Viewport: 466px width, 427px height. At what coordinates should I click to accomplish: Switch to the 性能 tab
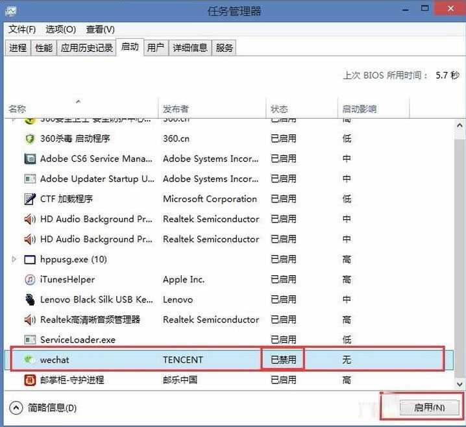tap(43, 48)
